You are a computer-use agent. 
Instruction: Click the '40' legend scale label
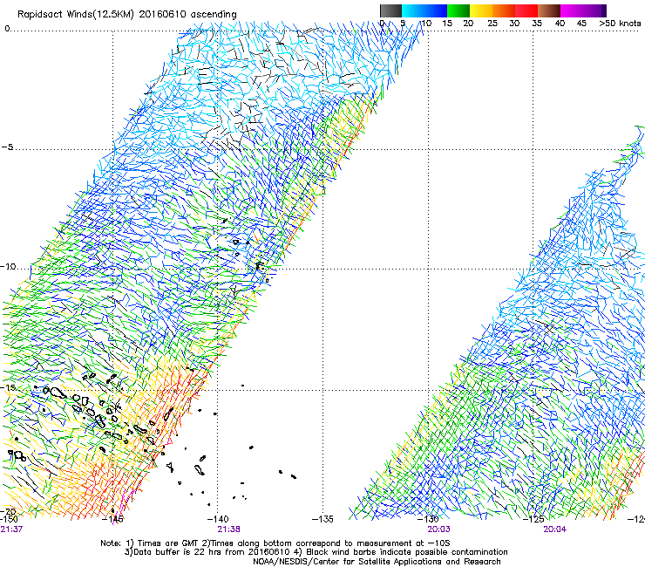tap(560, 24)
